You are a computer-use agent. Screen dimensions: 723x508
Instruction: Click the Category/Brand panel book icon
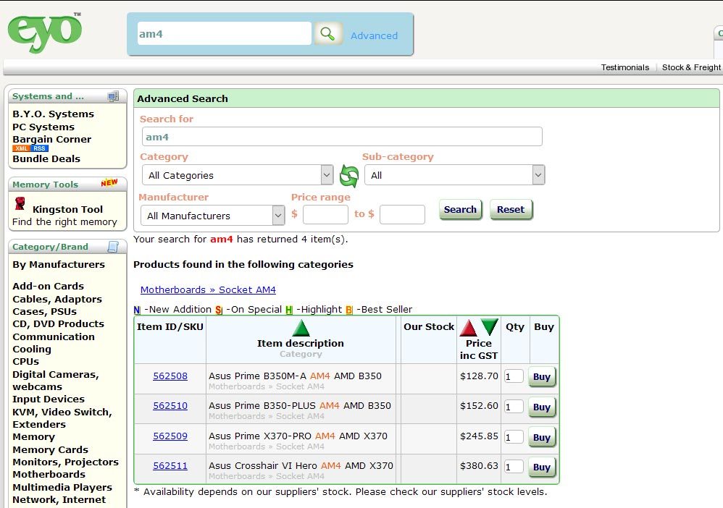(x=113, y=247)
